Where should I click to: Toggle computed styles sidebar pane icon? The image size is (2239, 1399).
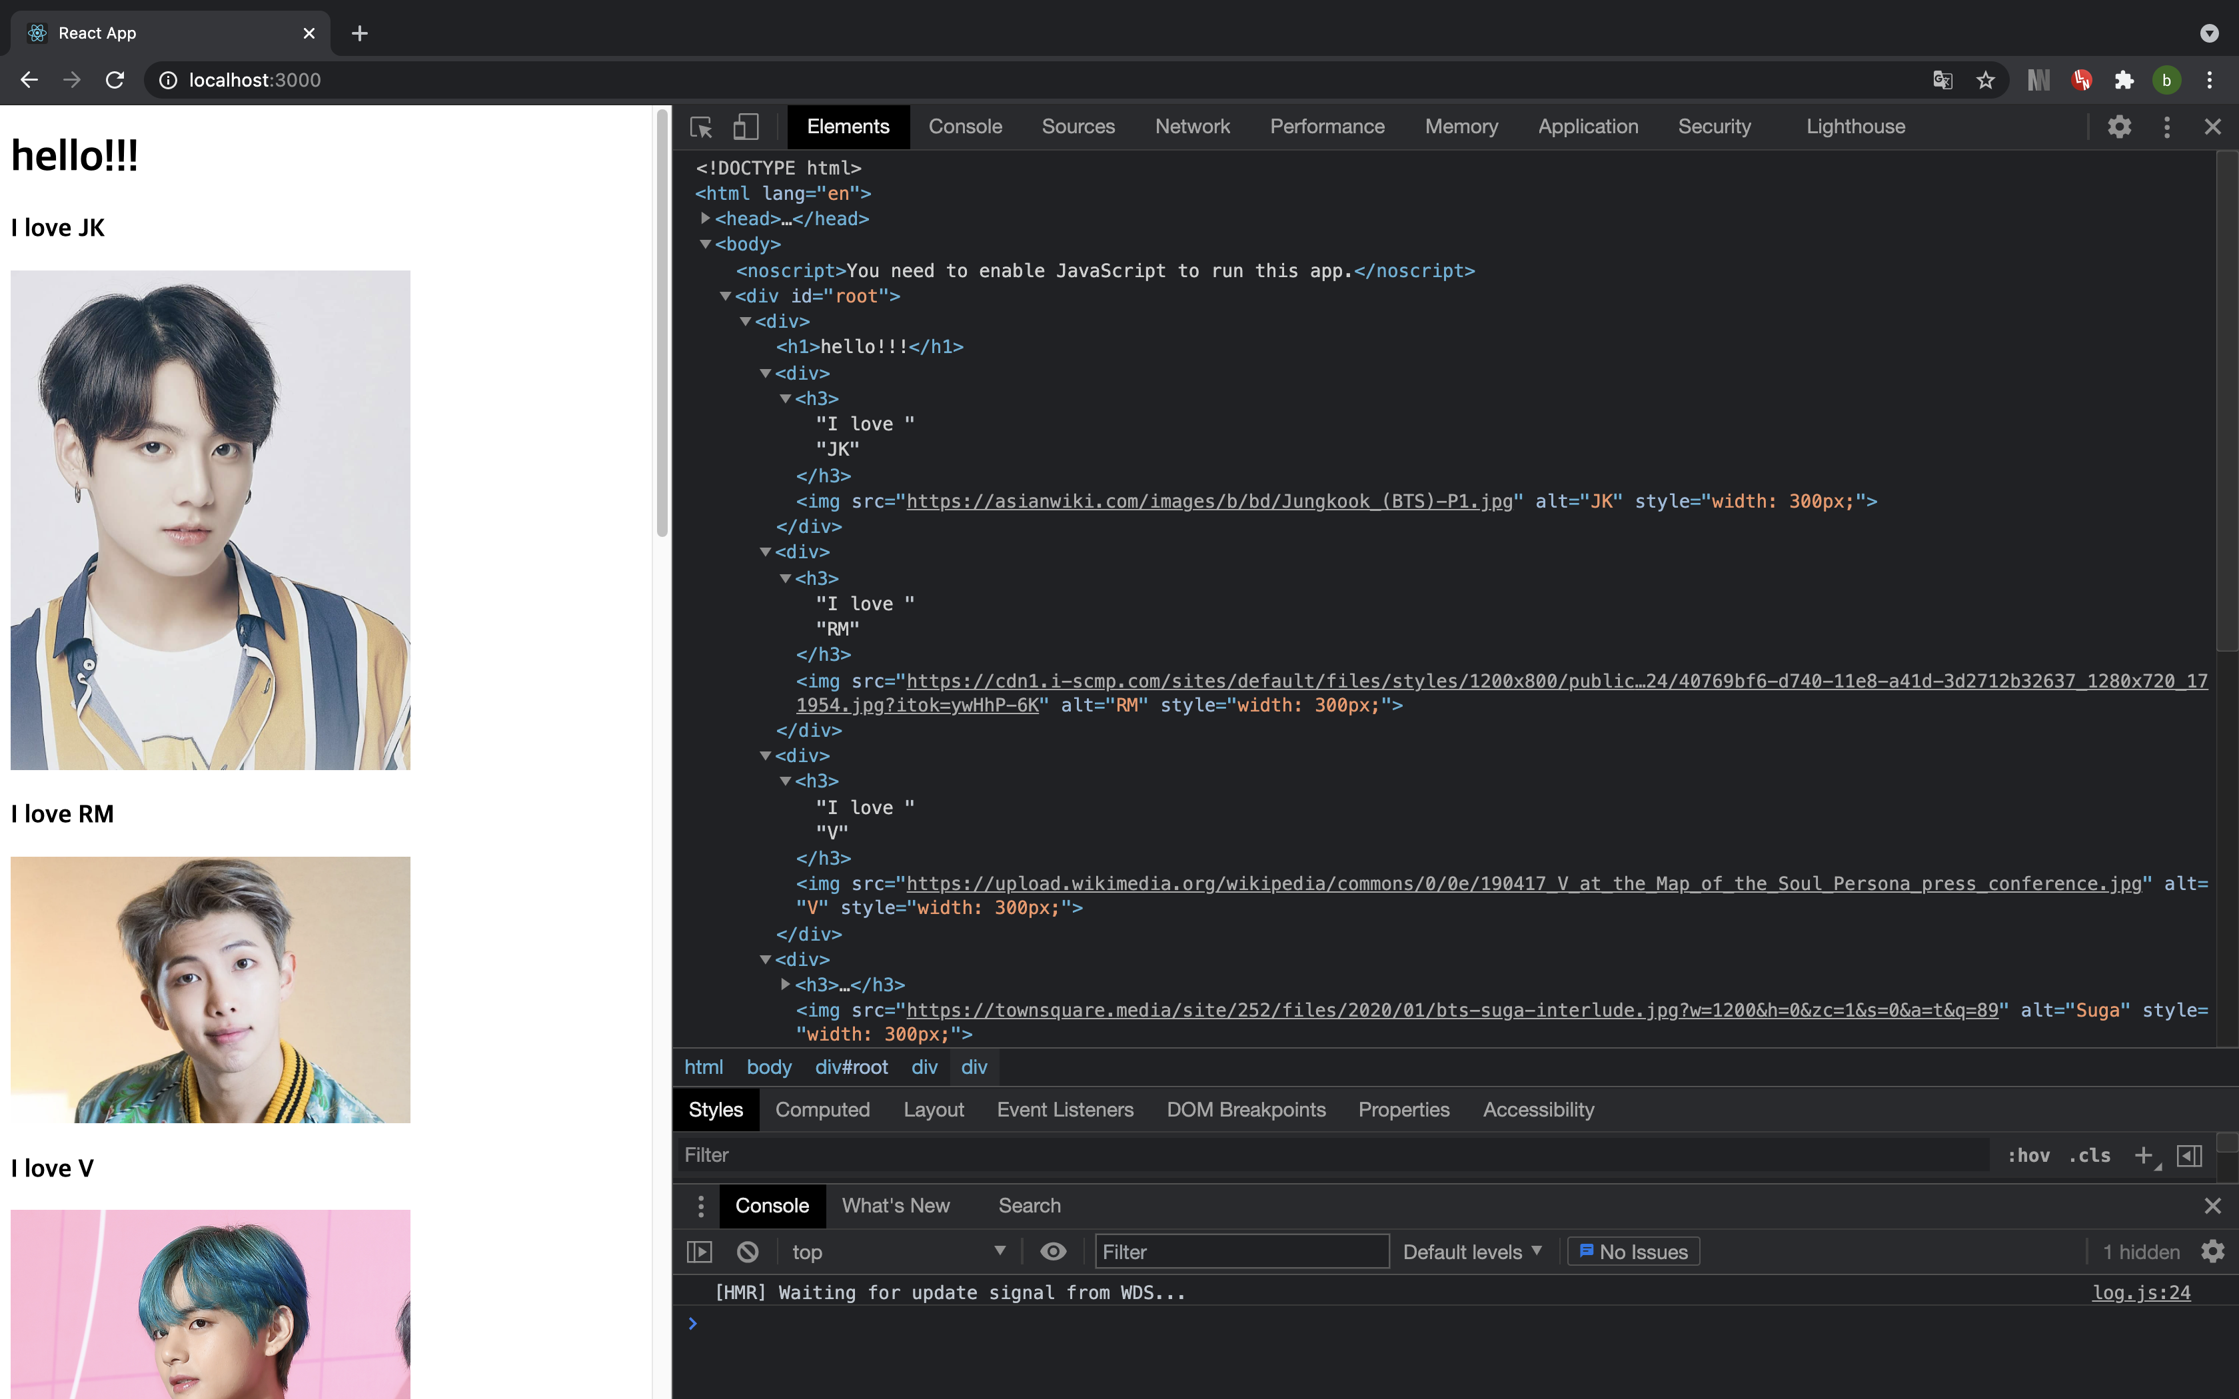pos(2189,1155)
